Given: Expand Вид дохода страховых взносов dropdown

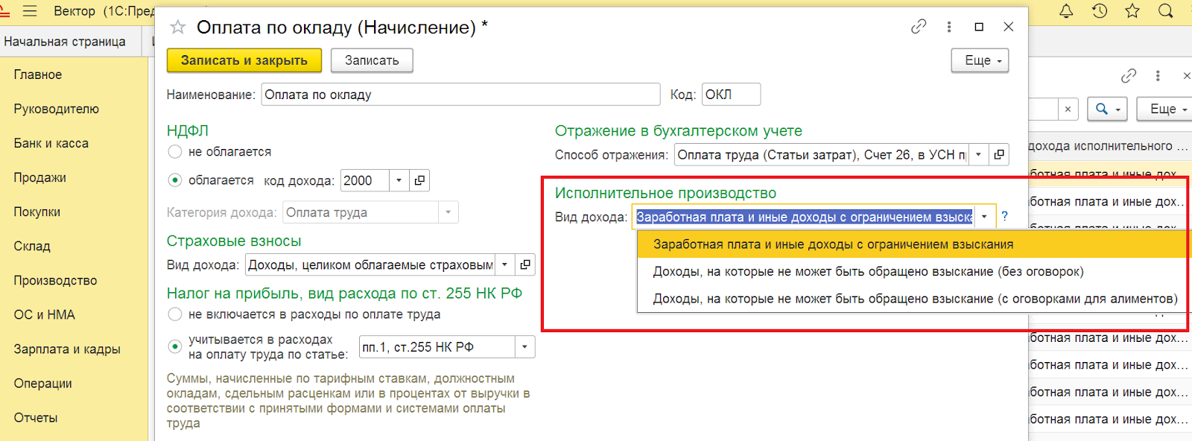Looking at the screenshot, I should pos(505,264).
